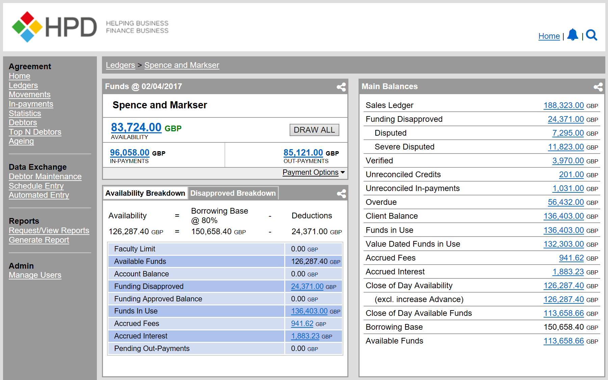Open Accrued Fees 941.62 in Main Balances
Image resolution: width=608 pixels, height=380 pixels.
coord(572,258)
